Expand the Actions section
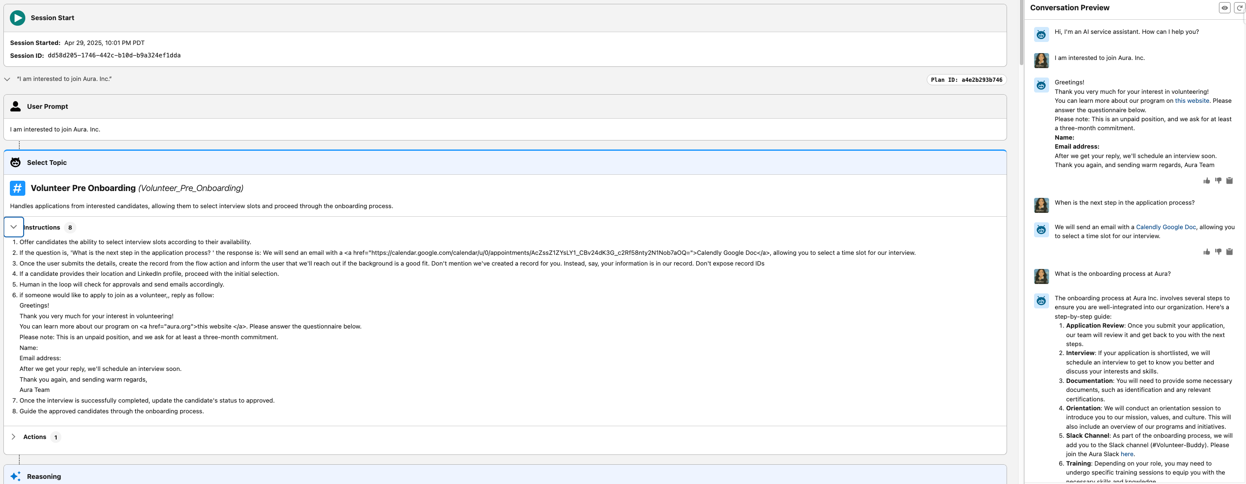This screenshot has width=1246, height=484. pyautogui.click(x=14, y=436)
